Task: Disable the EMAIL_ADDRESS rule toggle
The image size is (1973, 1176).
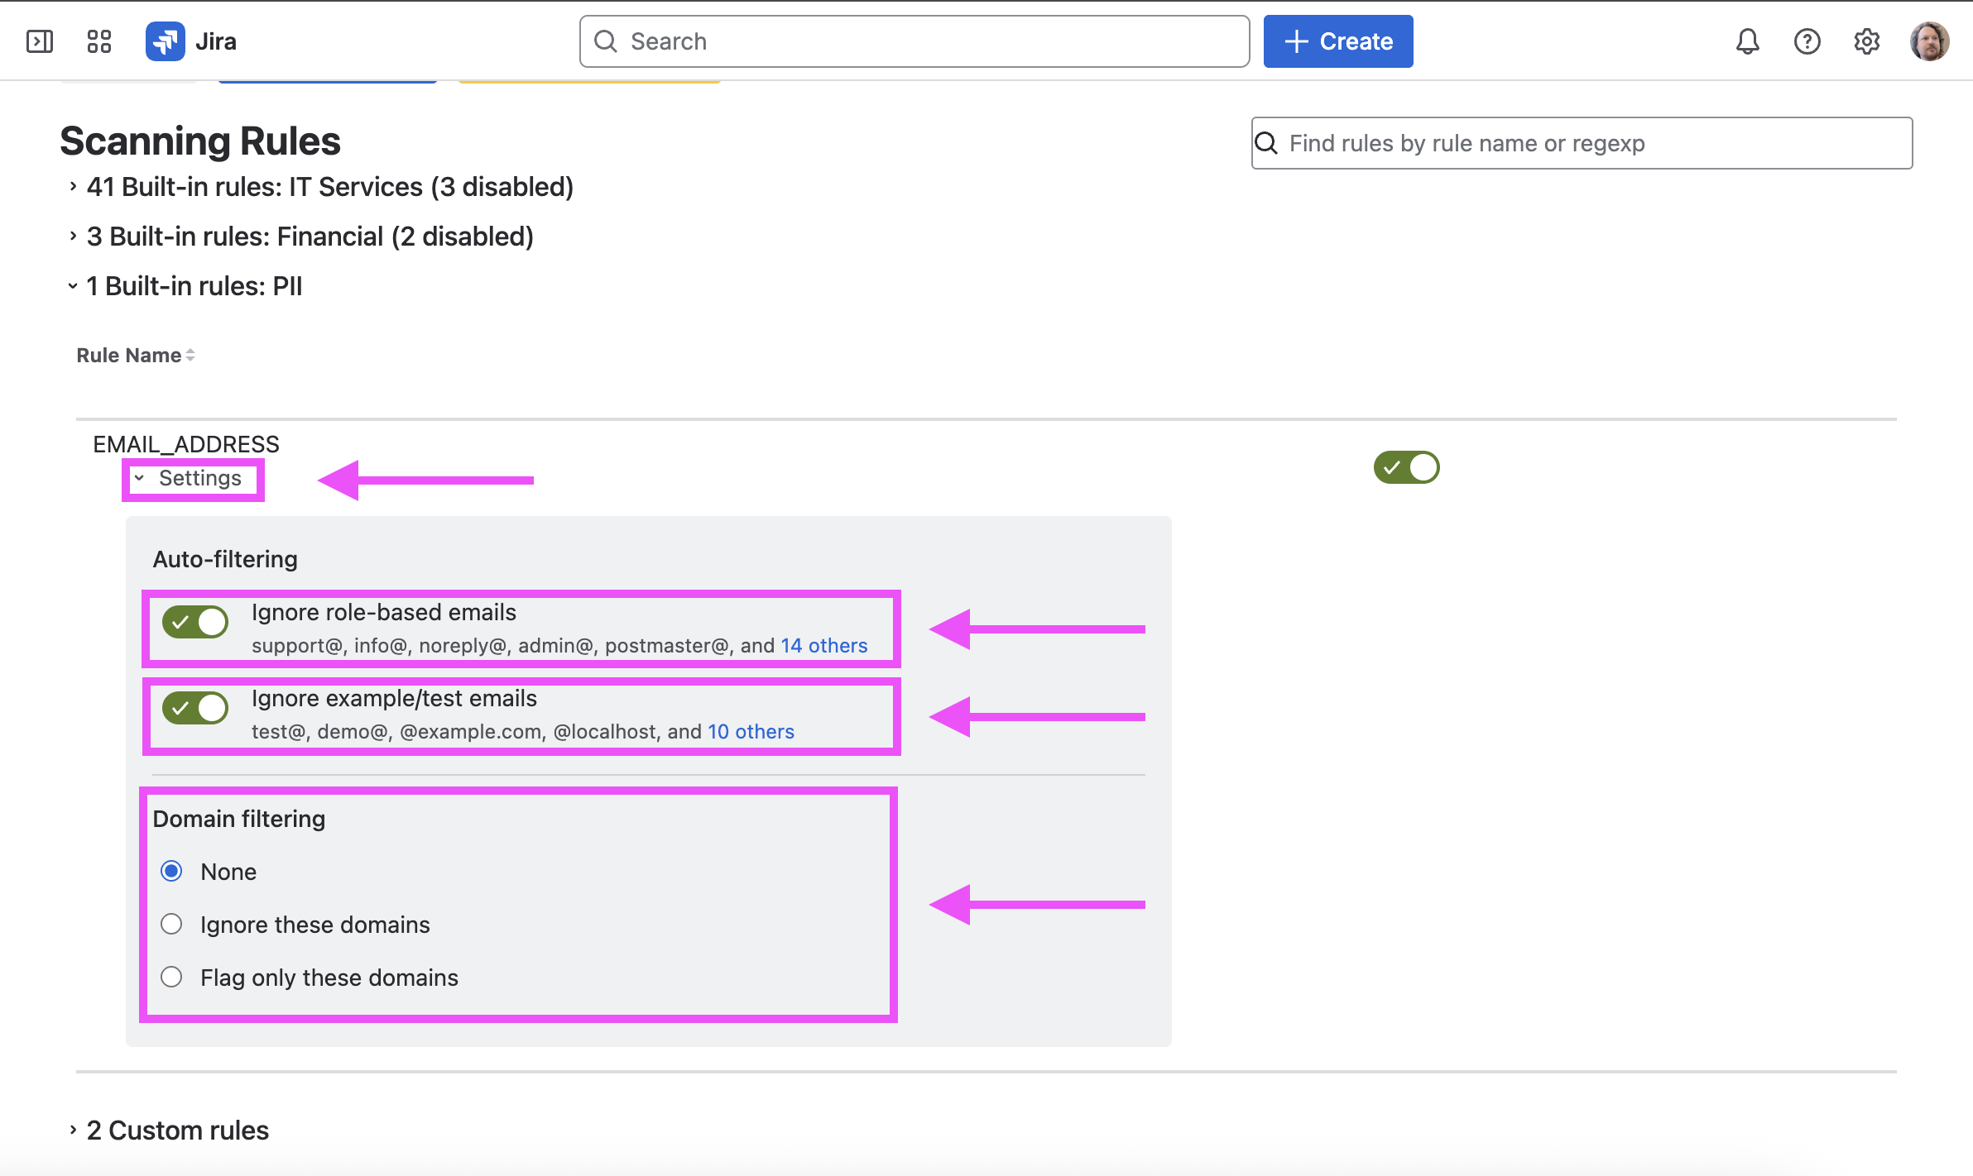Action: (1406, 467)
